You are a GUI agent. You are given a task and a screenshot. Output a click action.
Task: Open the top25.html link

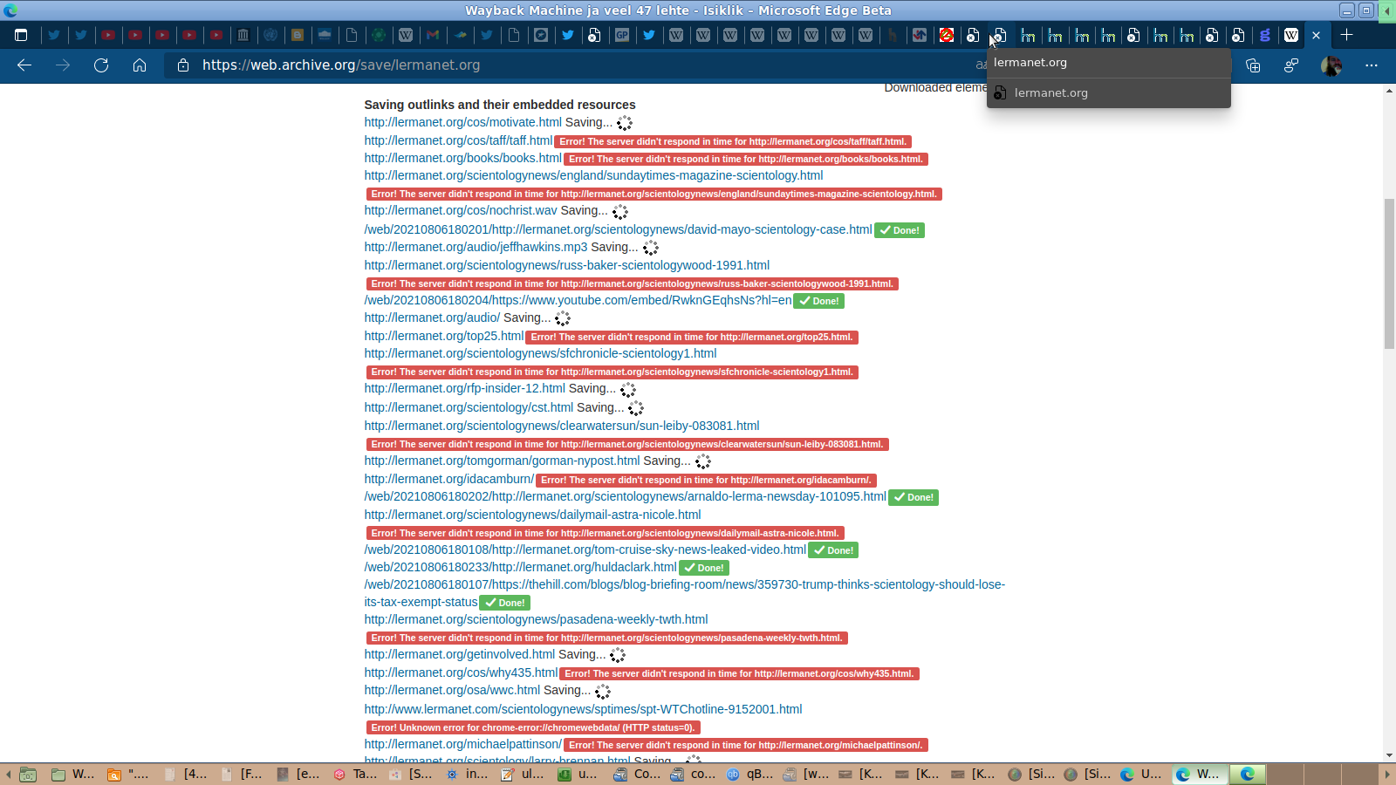[x=444, y=336]
